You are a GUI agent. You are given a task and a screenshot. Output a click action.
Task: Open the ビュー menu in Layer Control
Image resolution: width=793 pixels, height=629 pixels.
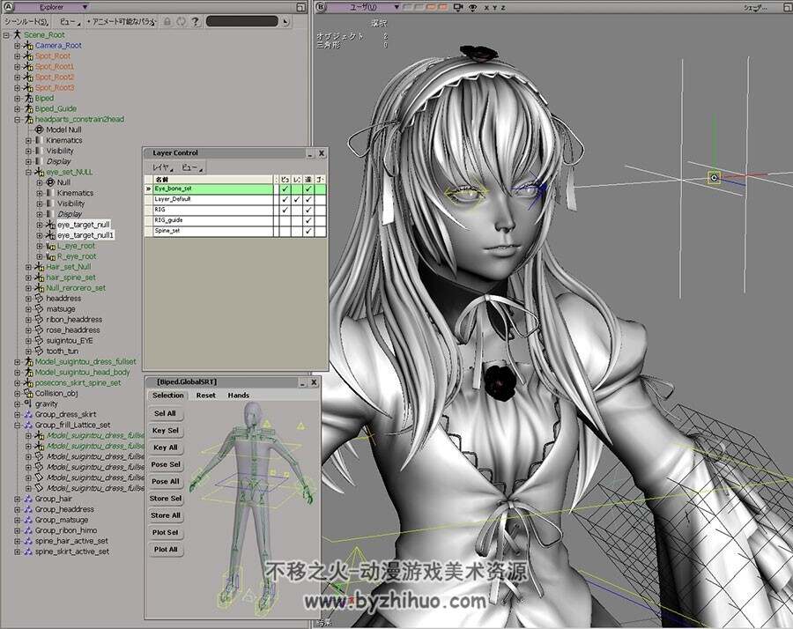point(191,166)
